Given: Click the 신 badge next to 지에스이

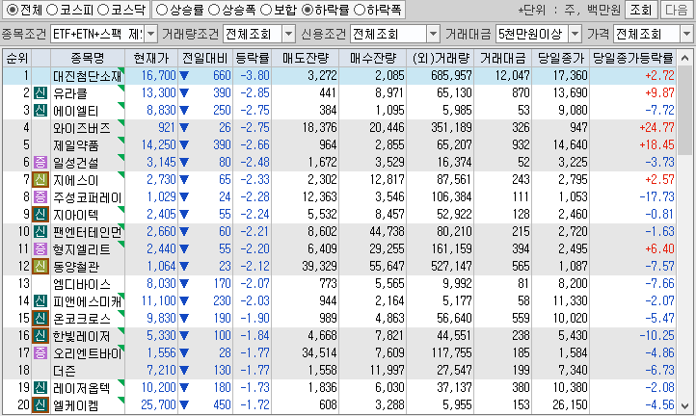Looking at the screenshot, I should point(40,180).
